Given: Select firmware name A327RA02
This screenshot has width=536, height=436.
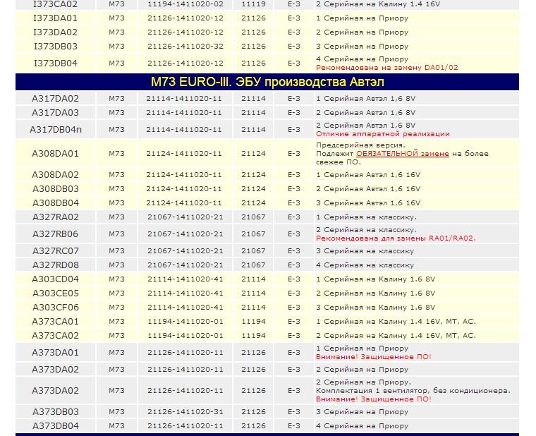Looking at the screenshot, I should coord(56,217).
